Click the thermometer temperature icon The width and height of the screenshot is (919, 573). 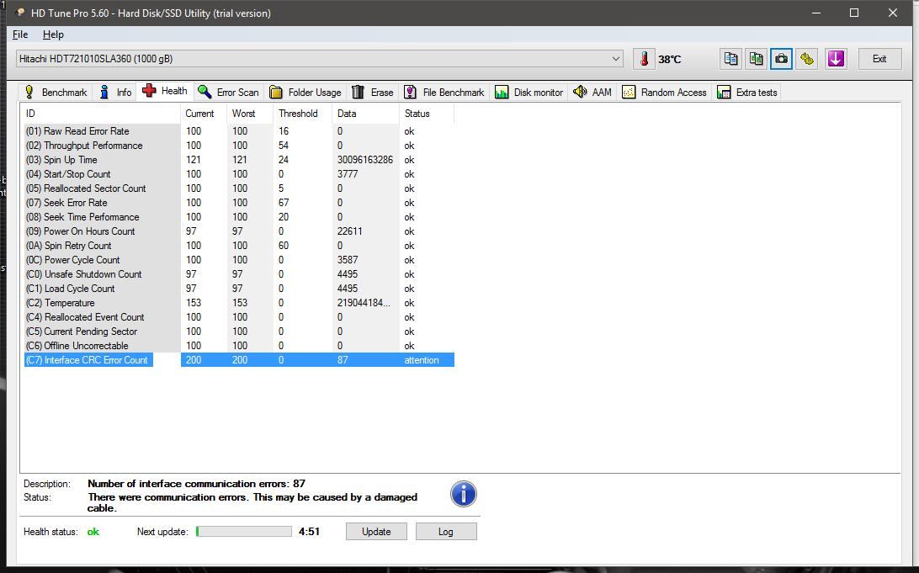tap(644, 59)
